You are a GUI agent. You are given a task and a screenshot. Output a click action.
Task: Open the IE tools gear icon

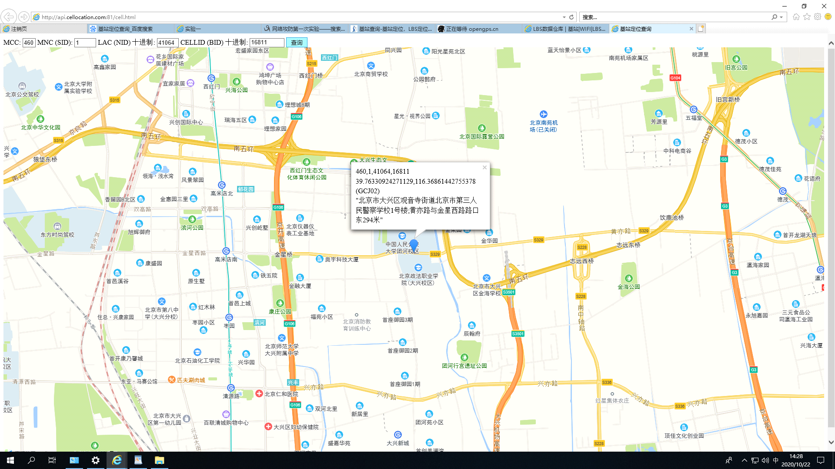tap(818, 17)
